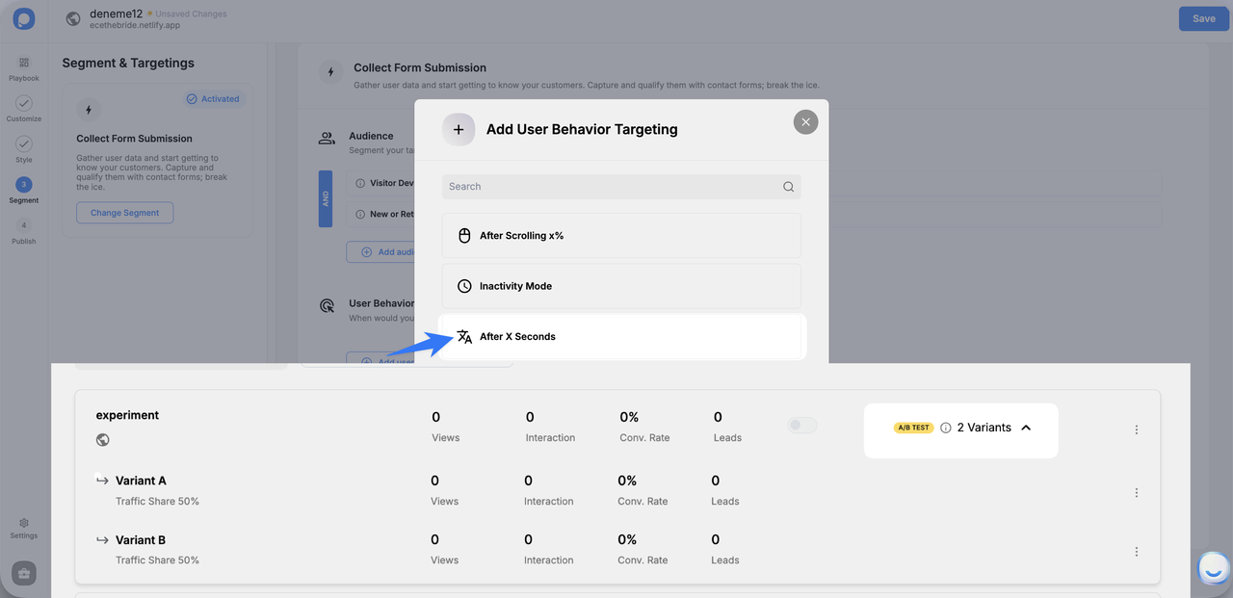Click the plus icon in dialog header
Image resolution: width=1233 pixels, height=598 pixels.
coord(459,129)
